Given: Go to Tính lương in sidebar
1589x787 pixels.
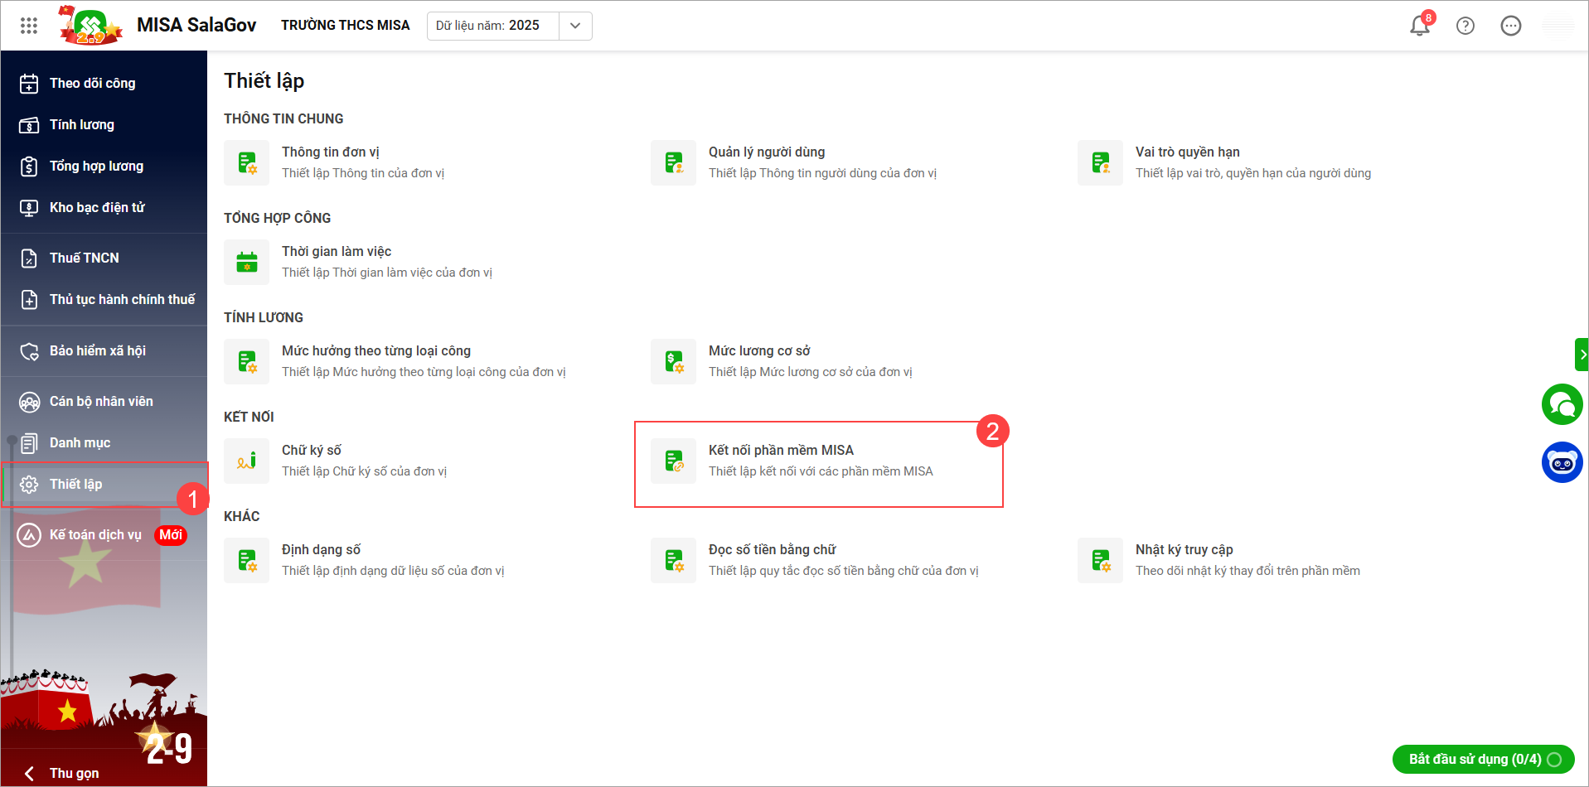Looking at the screenshot, I should point(81,124).
